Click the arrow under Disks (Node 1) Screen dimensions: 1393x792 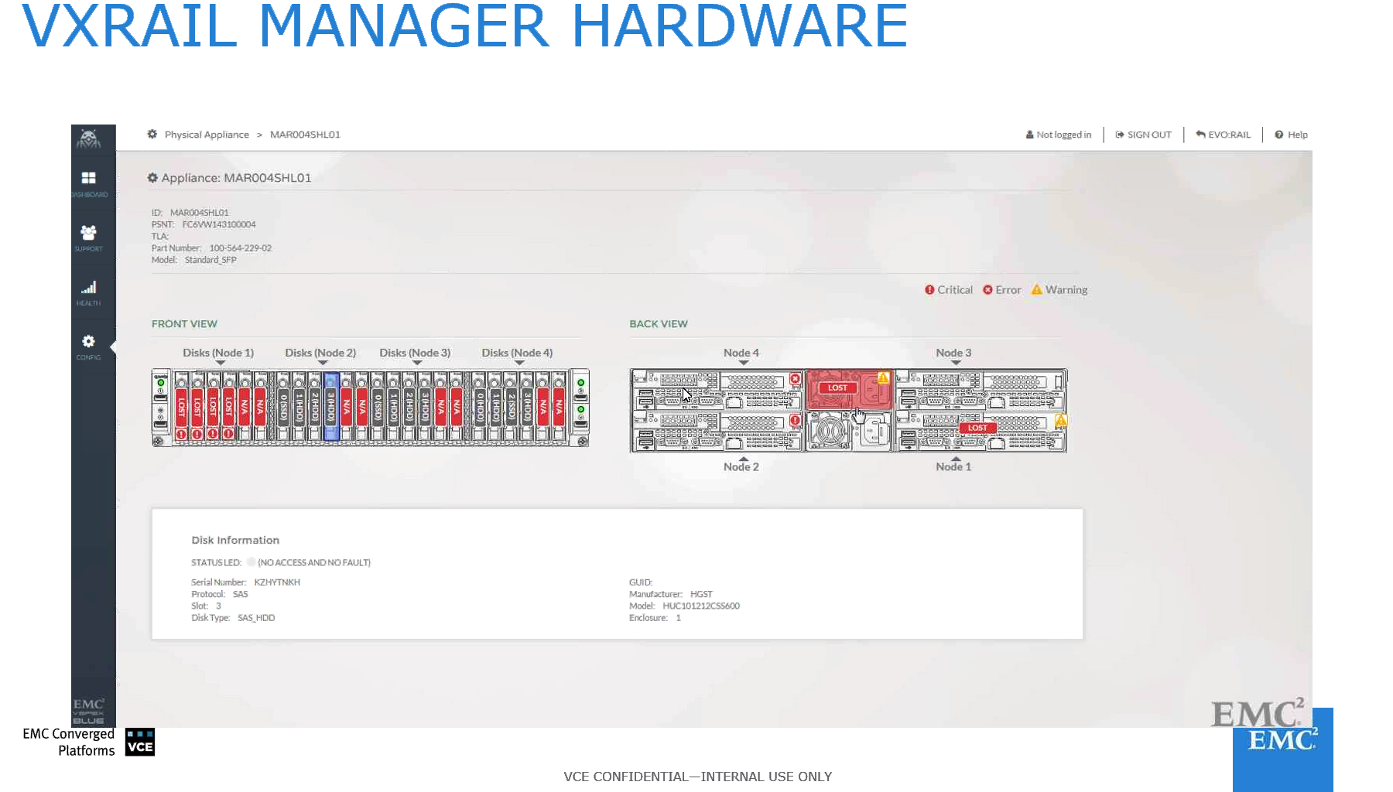[x=221, y=363]
